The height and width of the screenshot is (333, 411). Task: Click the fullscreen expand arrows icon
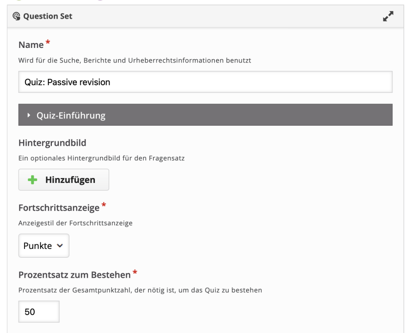[x=388, y=16]
